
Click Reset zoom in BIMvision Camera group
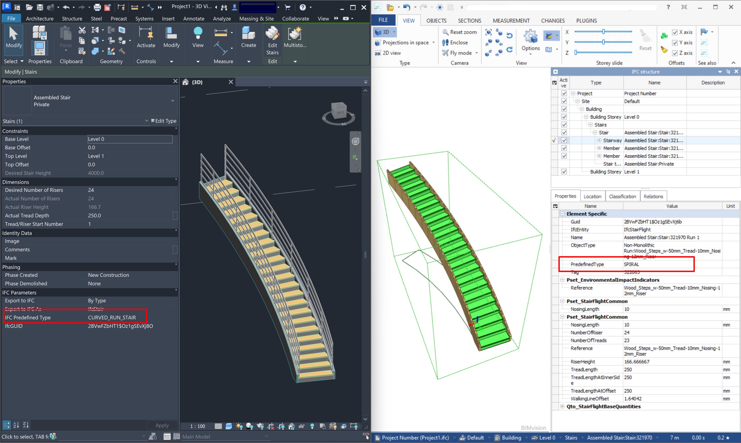(x=460, y=32)
